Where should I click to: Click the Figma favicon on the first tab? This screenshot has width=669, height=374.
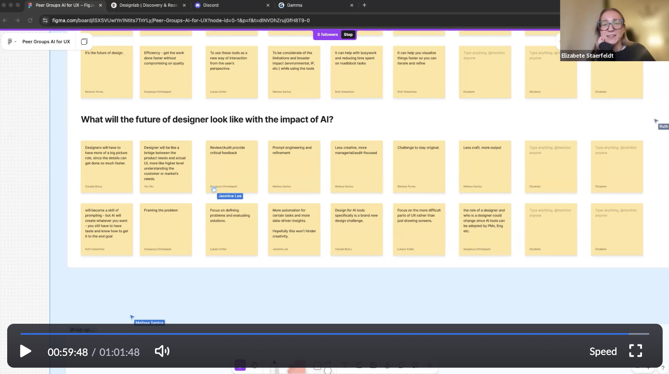point(30,5)
